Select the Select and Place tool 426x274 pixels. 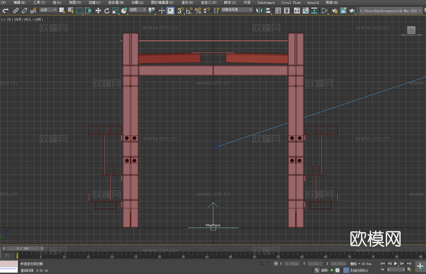(x=124, y=11)
